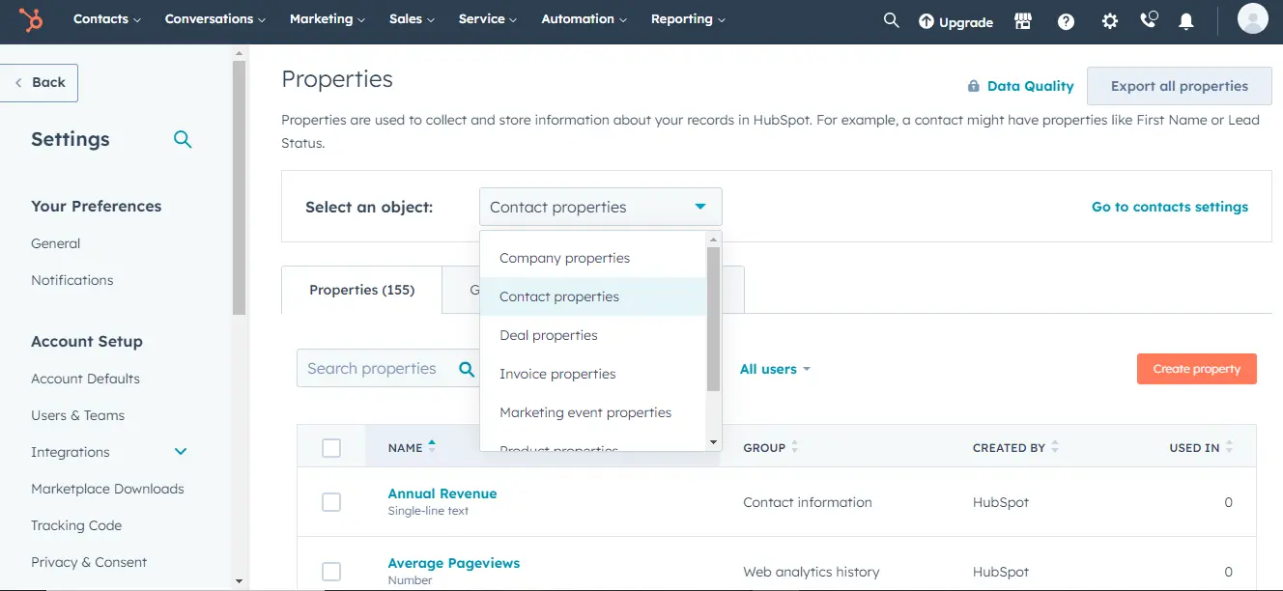Open the Data Quality link
The height and width of the screenshot is (591, 1283).
click(1020, 86)
